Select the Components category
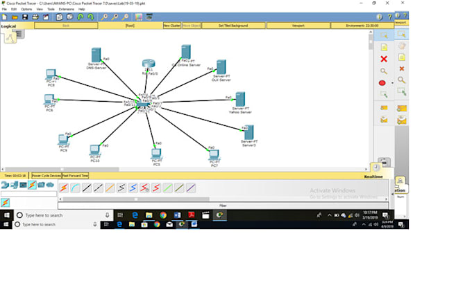 click(23, 185)
